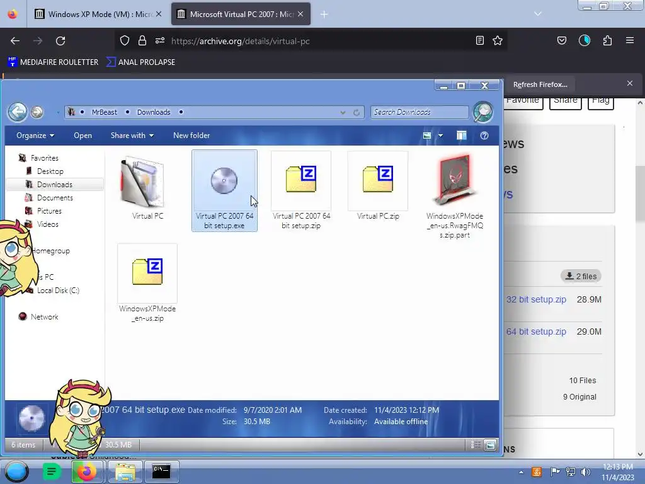
Task: Open the Share with dropdown menu
Action: pos(132,135)
